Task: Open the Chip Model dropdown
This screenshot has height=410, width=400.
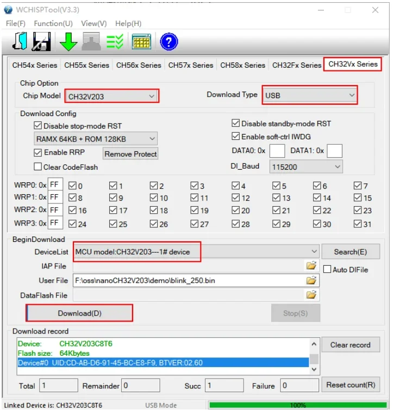Action: [111, 97]
